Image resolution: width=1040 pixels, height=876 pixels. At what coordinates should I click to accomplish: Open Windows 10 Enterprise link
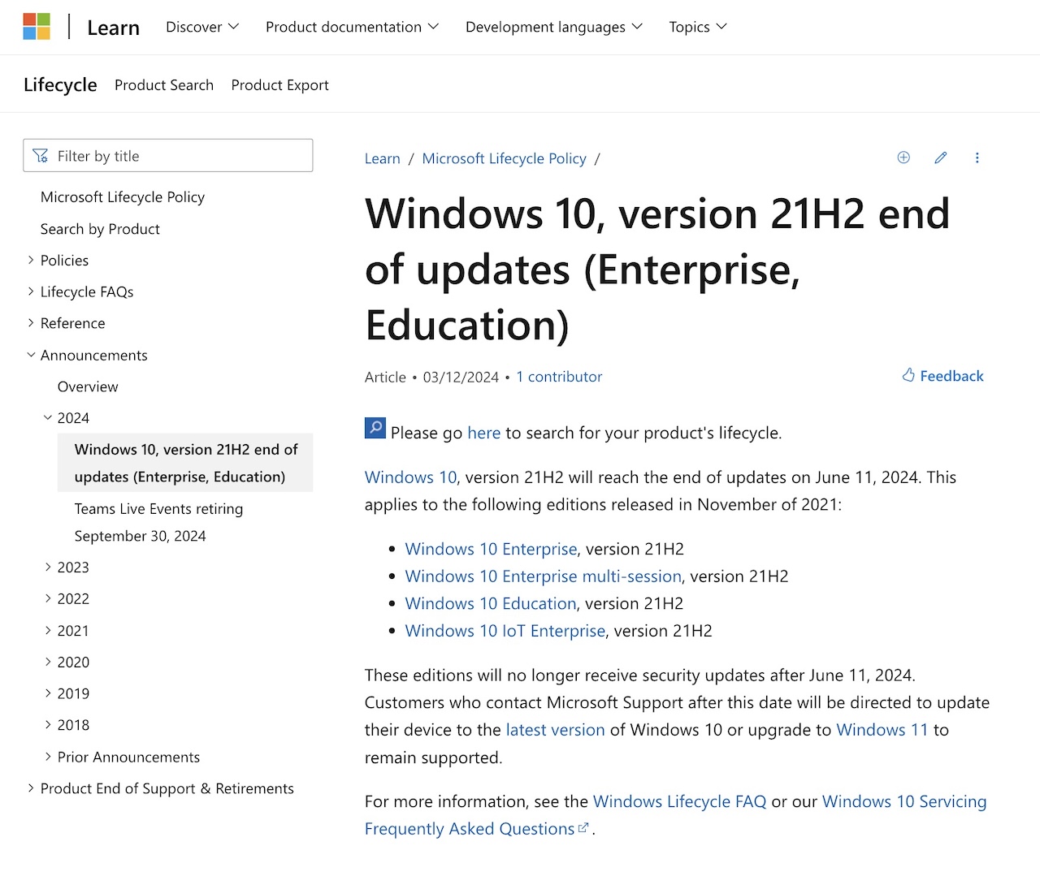491,549
